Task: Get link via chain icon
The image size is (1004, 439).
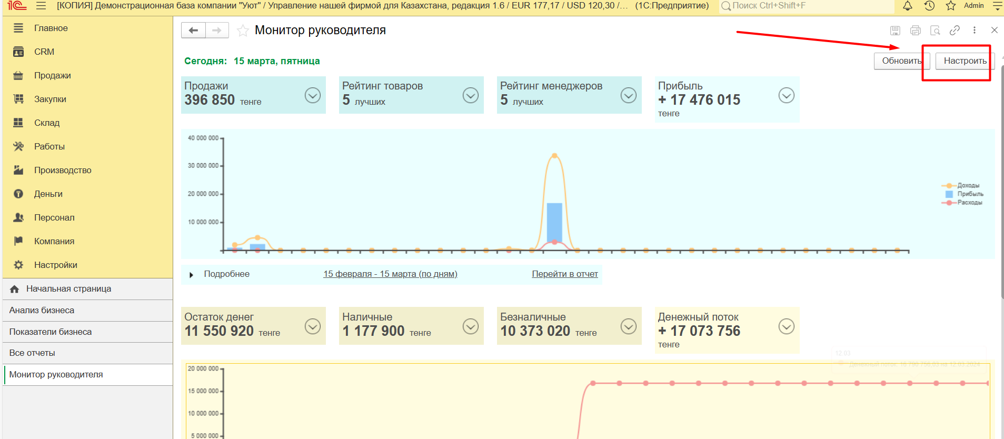Action: click(x=955, y=31)
